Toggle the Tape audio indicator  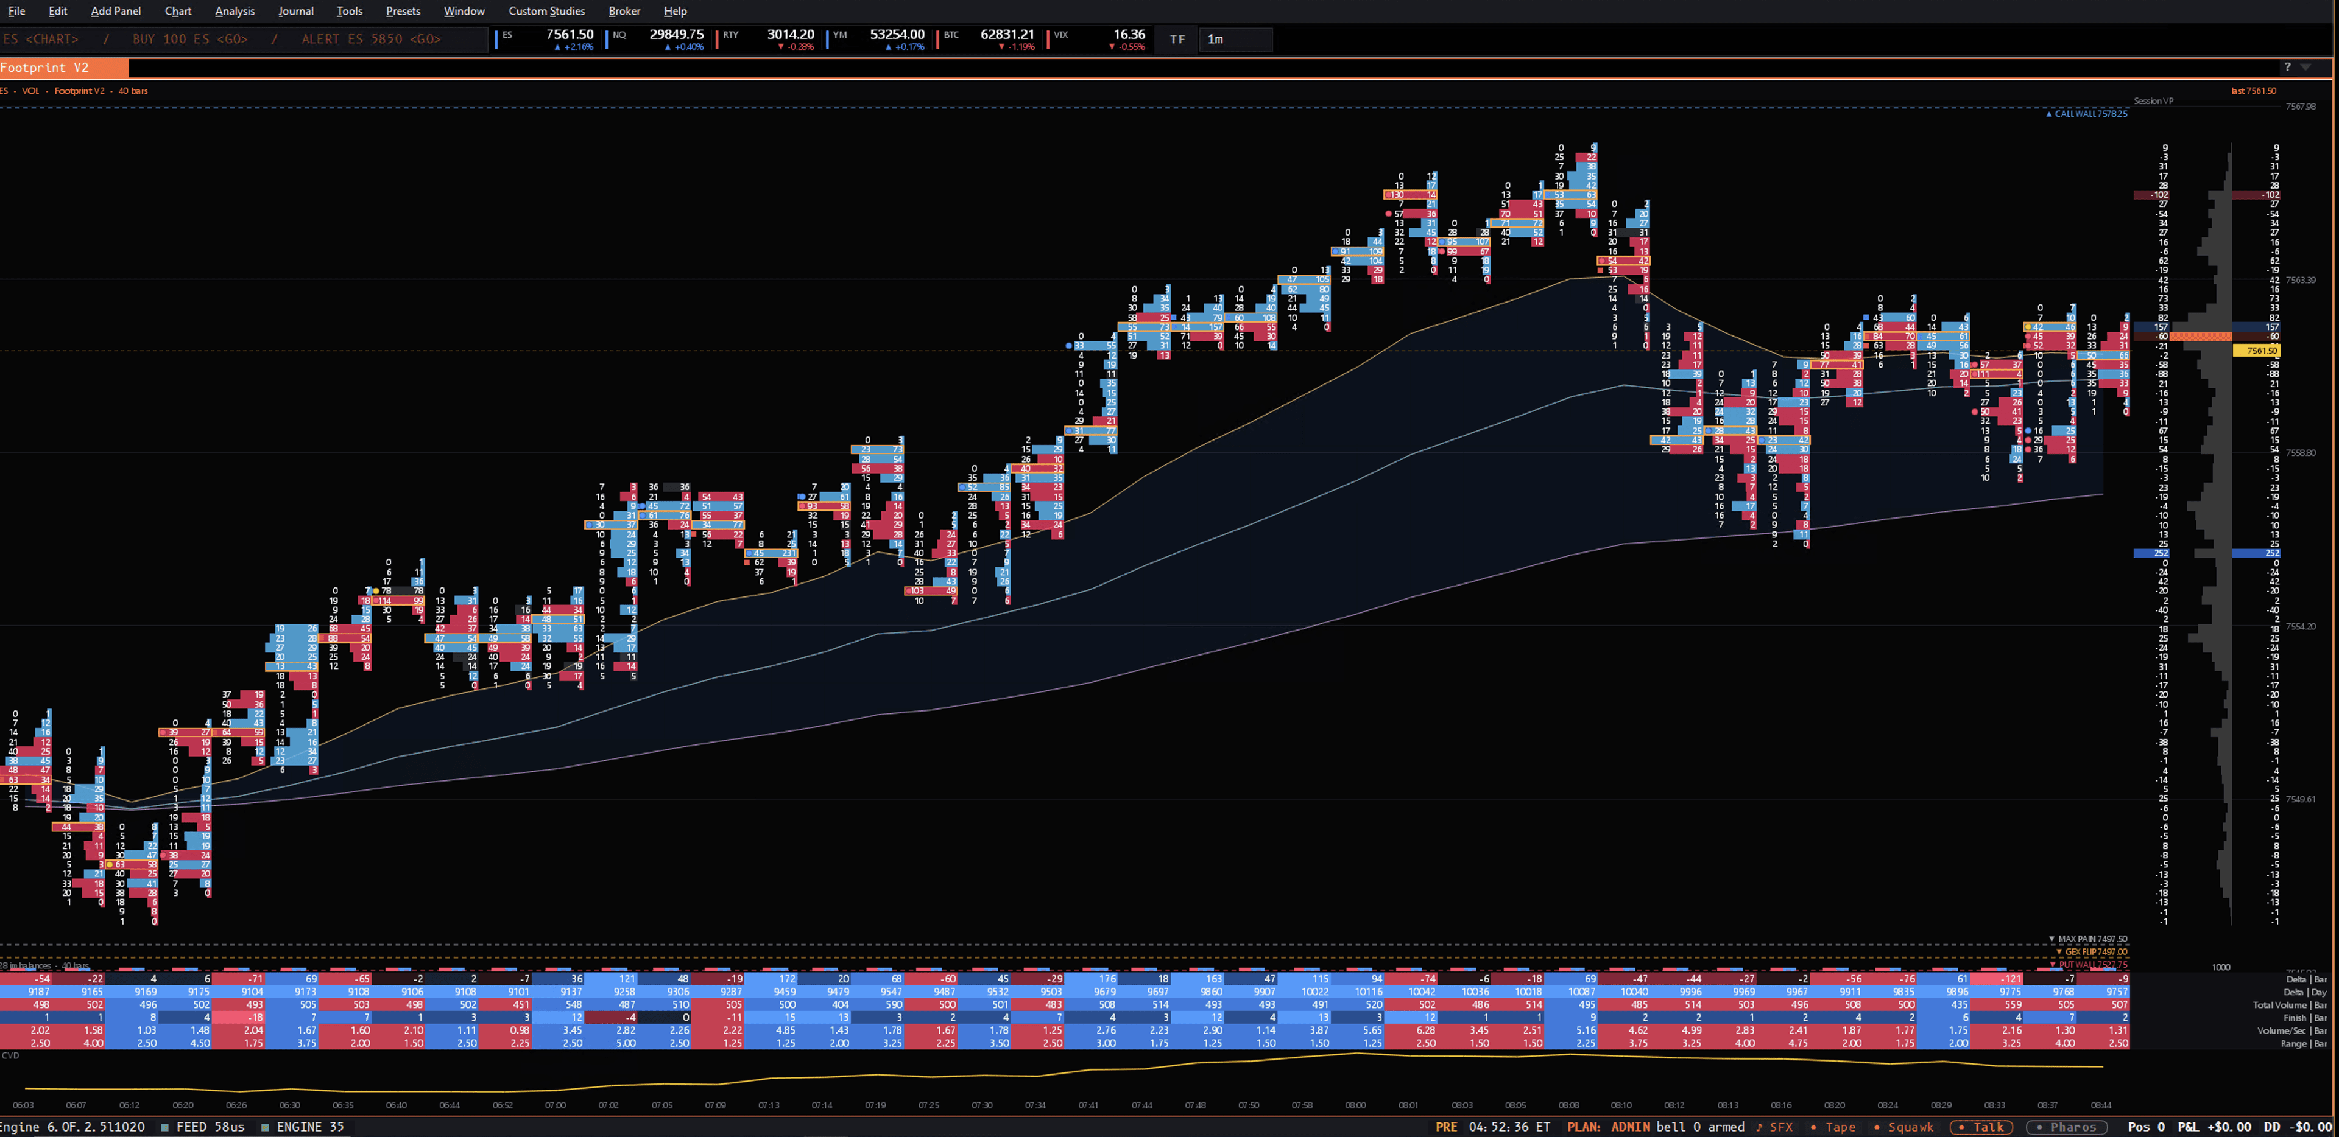pos(1834,1127)
